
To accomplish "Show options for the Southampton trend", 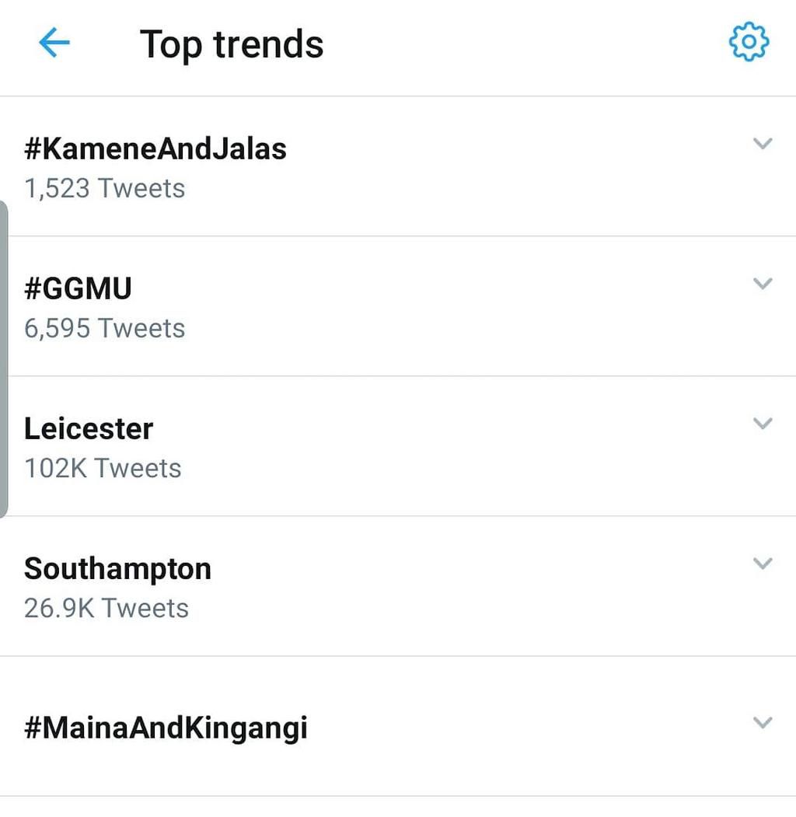I will 763,564.
